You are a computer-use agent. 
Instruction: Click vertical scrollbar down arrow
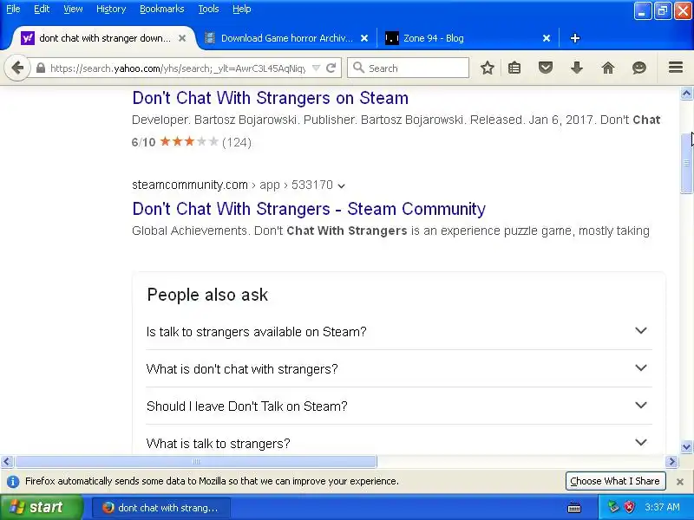pyautogui.click(x=686, y=446)
